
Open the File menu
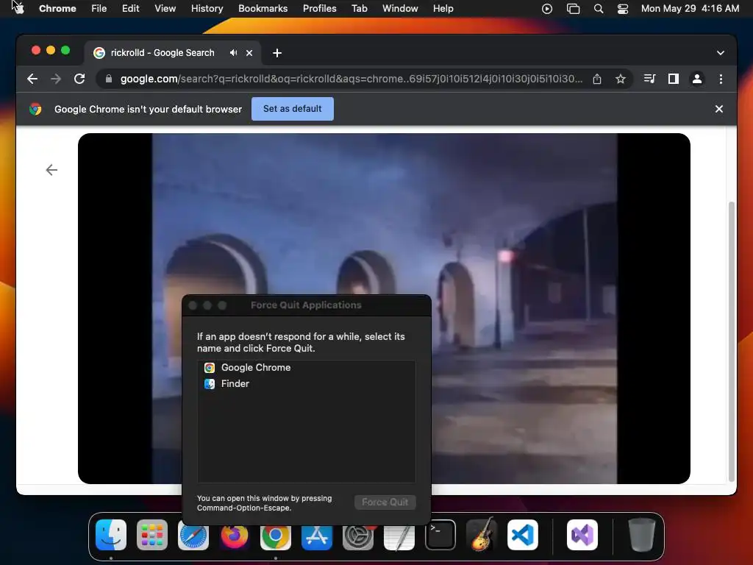pyautogui.click(x=99, y=8)
